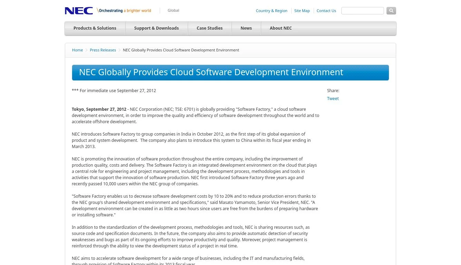Viewport: 461px width, 265px height.
Task: Open the Contact Us link
Action: tap(326, 11)
